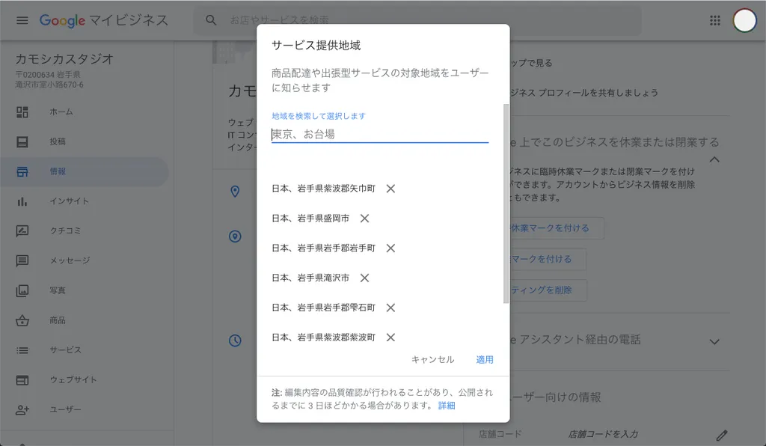Open インサイト in the sidebar
The width and height of the screenshot is (766, 446).
(85, 201)
